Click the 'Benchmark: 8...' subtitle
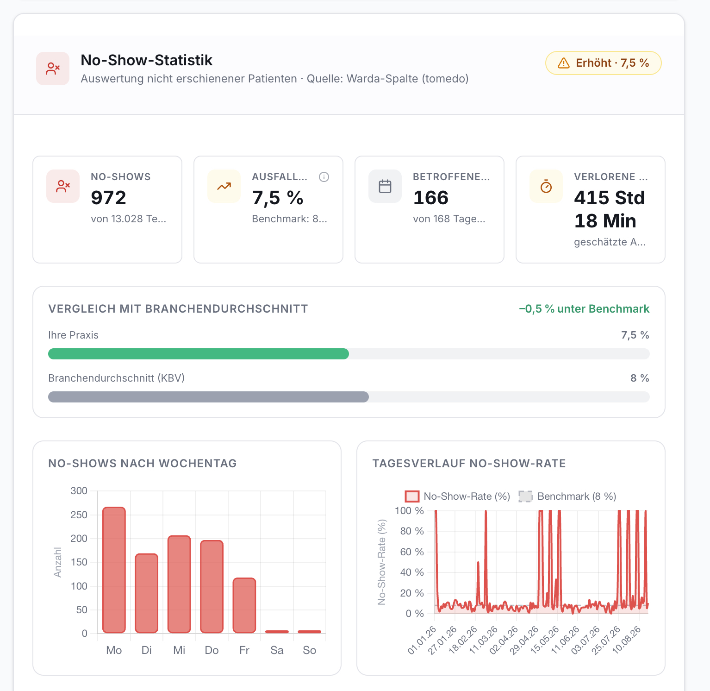 coord(289,219)
